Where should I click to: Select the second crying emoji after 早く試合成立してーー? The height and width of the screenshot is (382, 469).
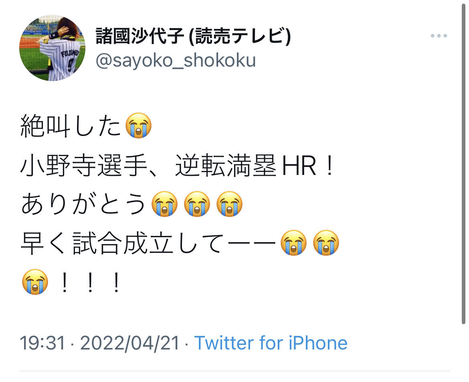326,243
